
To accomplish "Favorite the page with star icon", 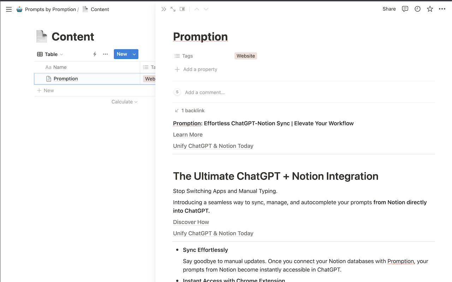I will coord(430,9).
